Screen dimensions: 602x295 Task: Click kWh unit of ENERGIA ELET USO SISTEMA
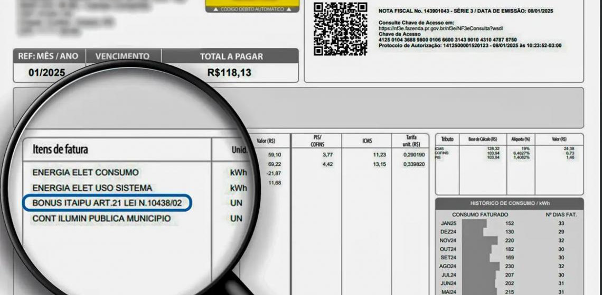point(238,188)
